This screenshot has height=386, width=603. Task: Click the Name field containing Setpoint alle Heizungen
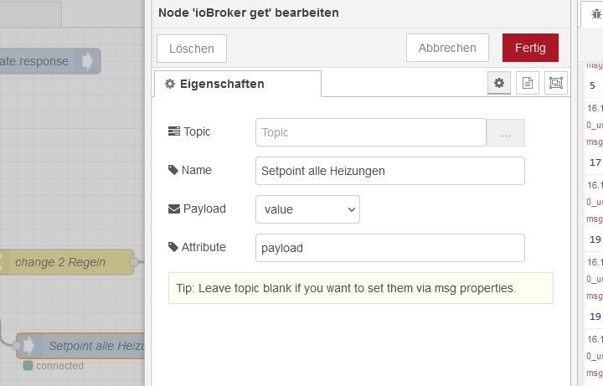389,171
